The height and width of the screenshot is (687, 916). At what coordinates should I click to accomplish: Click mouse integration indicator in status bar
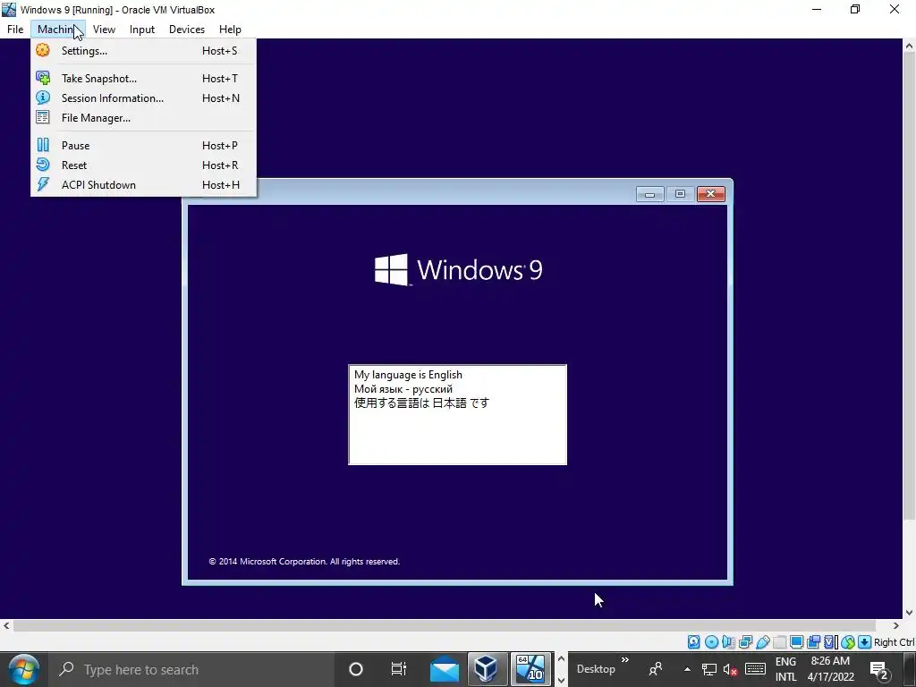tap(848, 642)
